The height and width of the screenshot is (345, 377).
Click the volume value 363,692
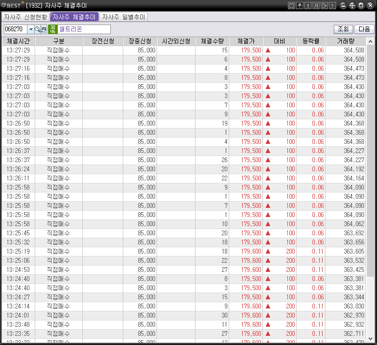tap(354, 233)
